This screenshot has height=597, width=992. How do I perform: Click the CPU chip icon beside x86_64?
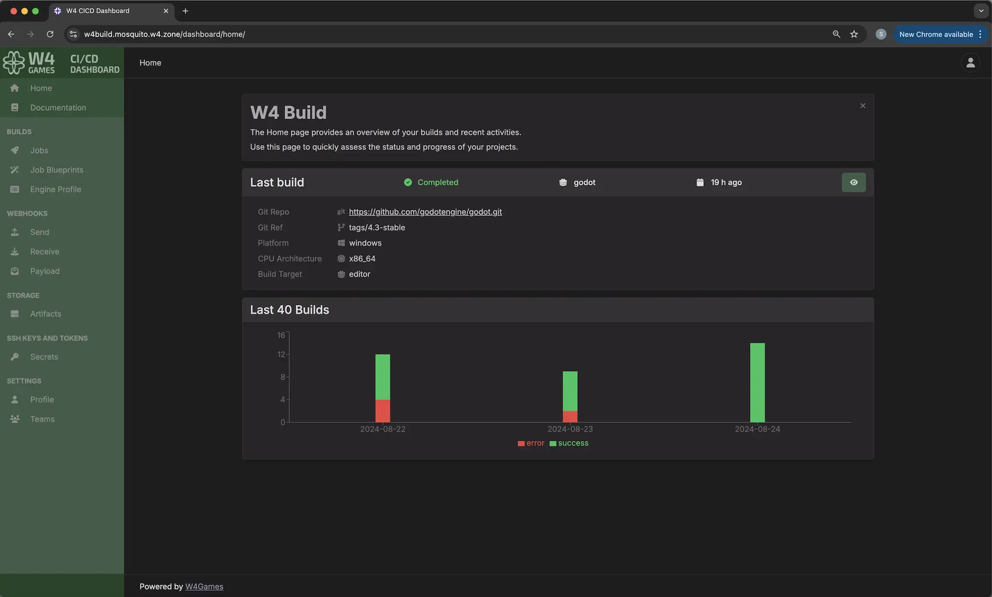click(341, 258)
